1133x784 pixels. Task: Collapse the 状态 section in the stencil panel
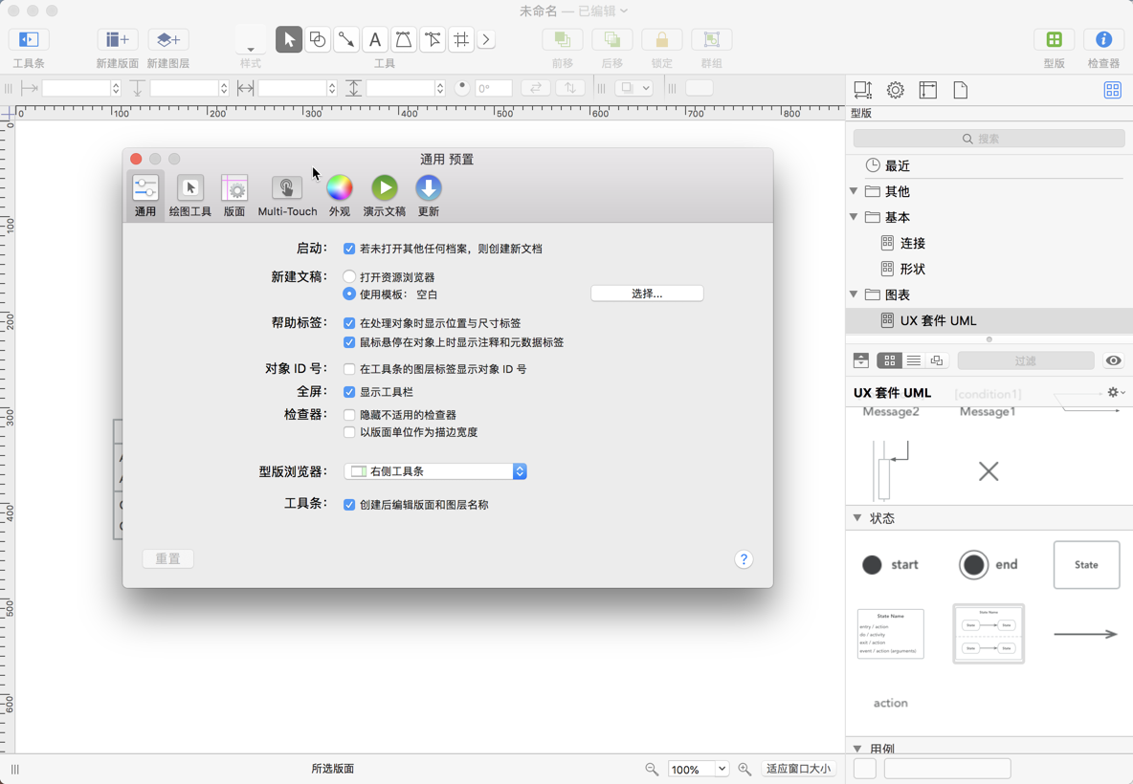[x=856, y=517]
